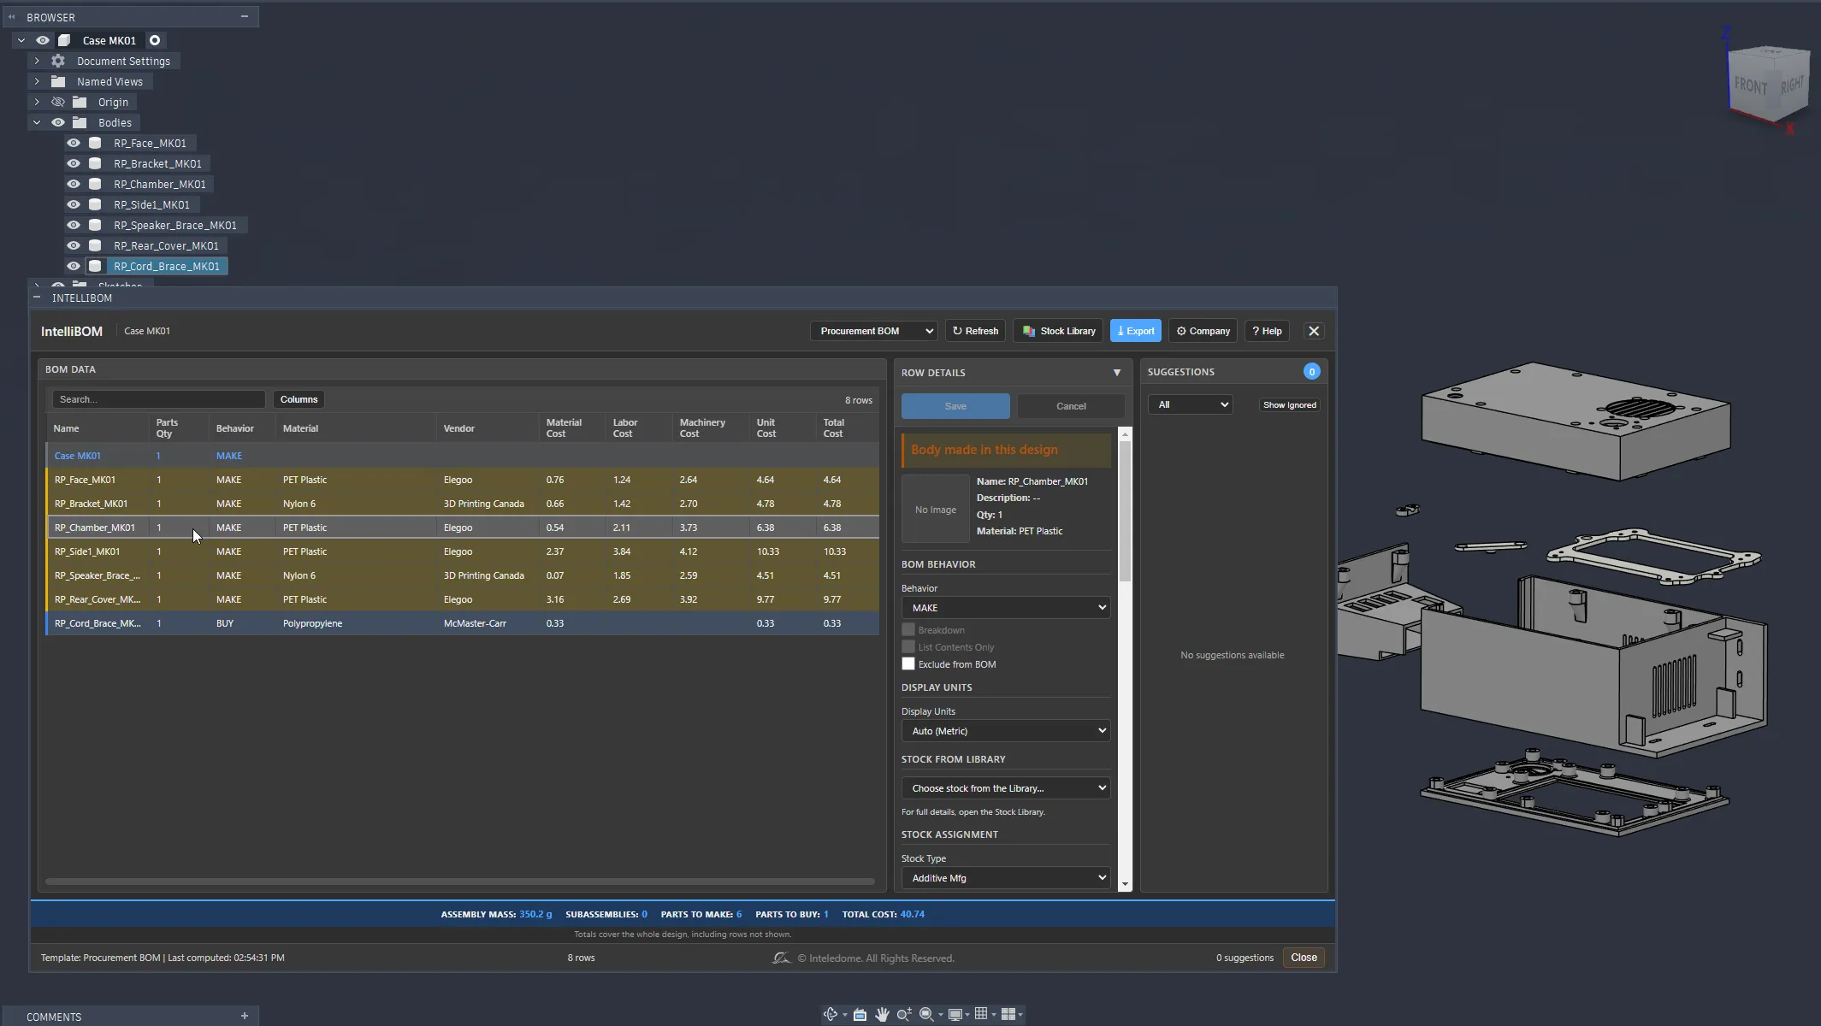This screenshot has height=1026, width=1821.
Task: Open Company settings
Action: pos(1203,331)
